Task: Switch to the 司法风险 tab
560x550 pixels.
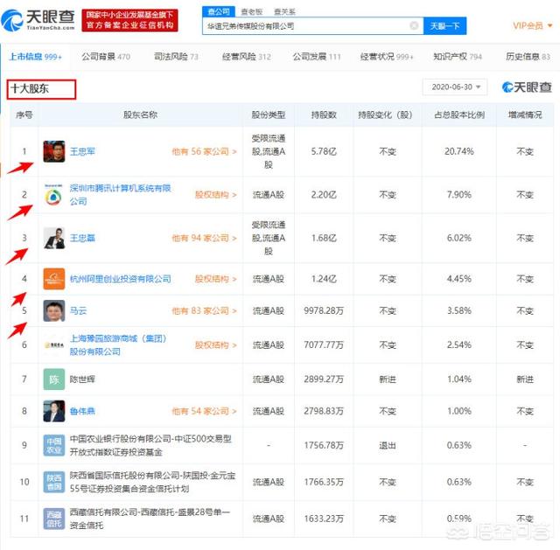Action: click(x=176, y=56)
